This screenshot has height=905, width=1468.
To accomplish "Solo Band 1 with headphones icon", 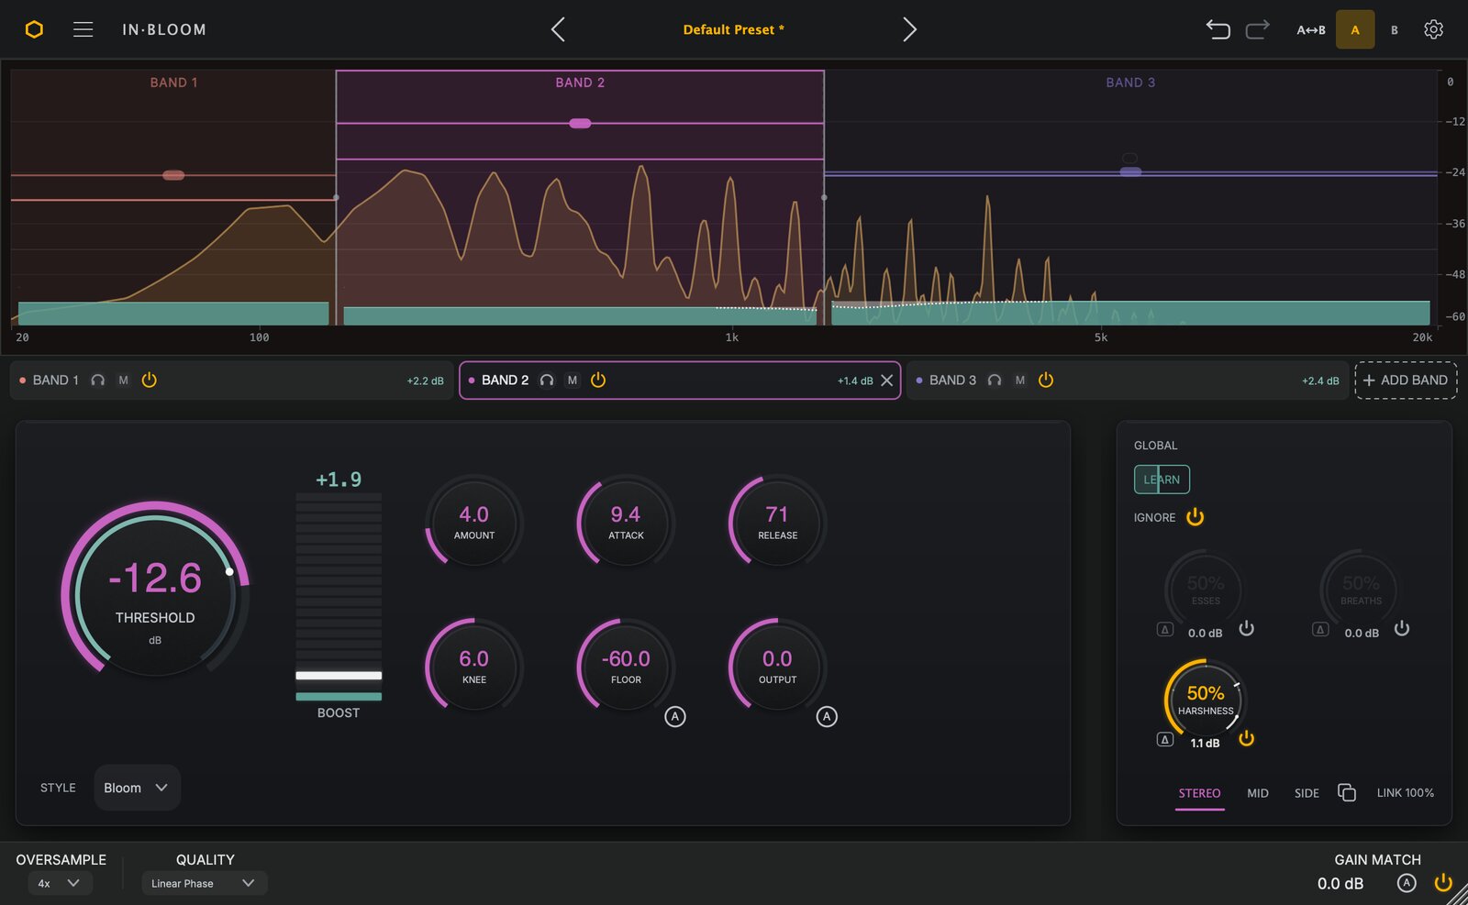I will pos(97,380).
